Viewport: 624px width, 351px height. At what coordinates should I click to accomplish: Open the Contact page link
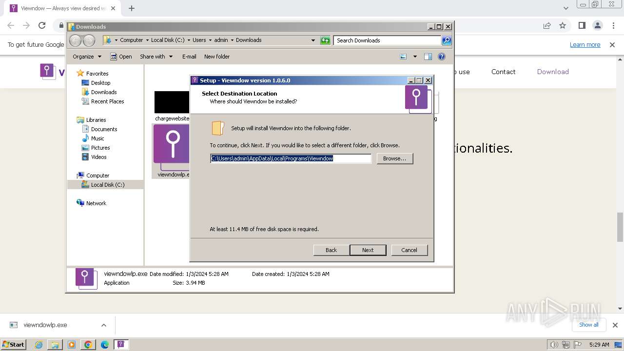click(x=503, y=72)
